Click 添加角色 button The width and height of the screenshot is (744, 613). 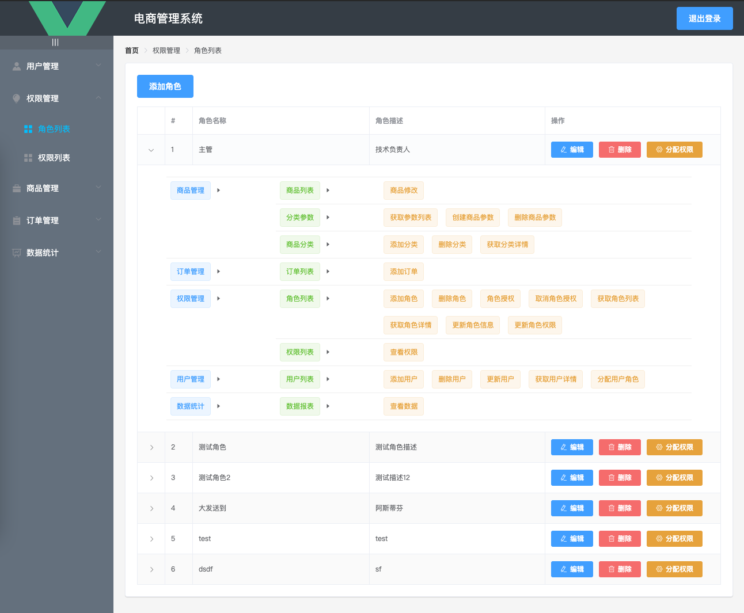point(165,86)
